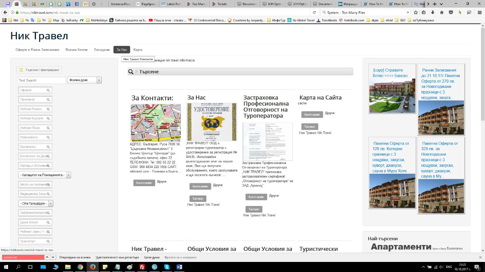Click the magnifier in the Транспорт filter
485x272 pixels.
coord(48,241)
